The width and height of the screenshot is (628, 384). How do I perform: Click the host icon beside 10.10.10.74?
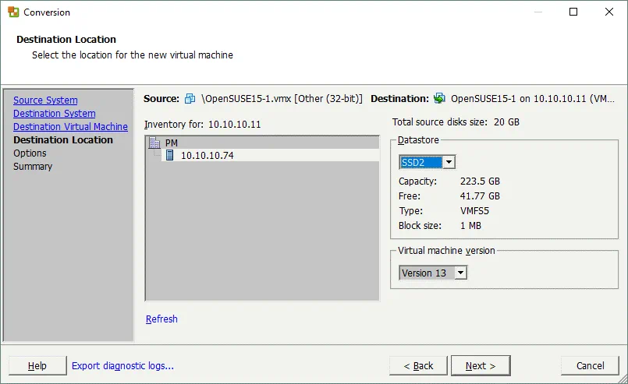tap(169, 156)
